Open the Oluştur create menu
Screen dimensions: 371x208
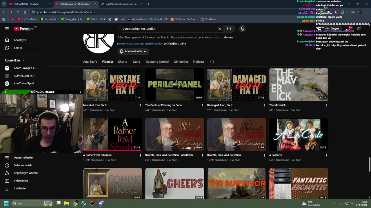(x=332, y=29)
